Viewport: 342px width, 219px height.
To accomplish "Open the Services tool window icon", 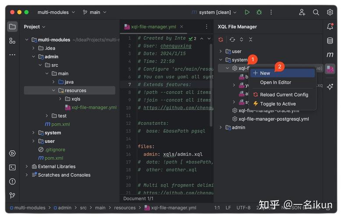I will click(12, 153).
